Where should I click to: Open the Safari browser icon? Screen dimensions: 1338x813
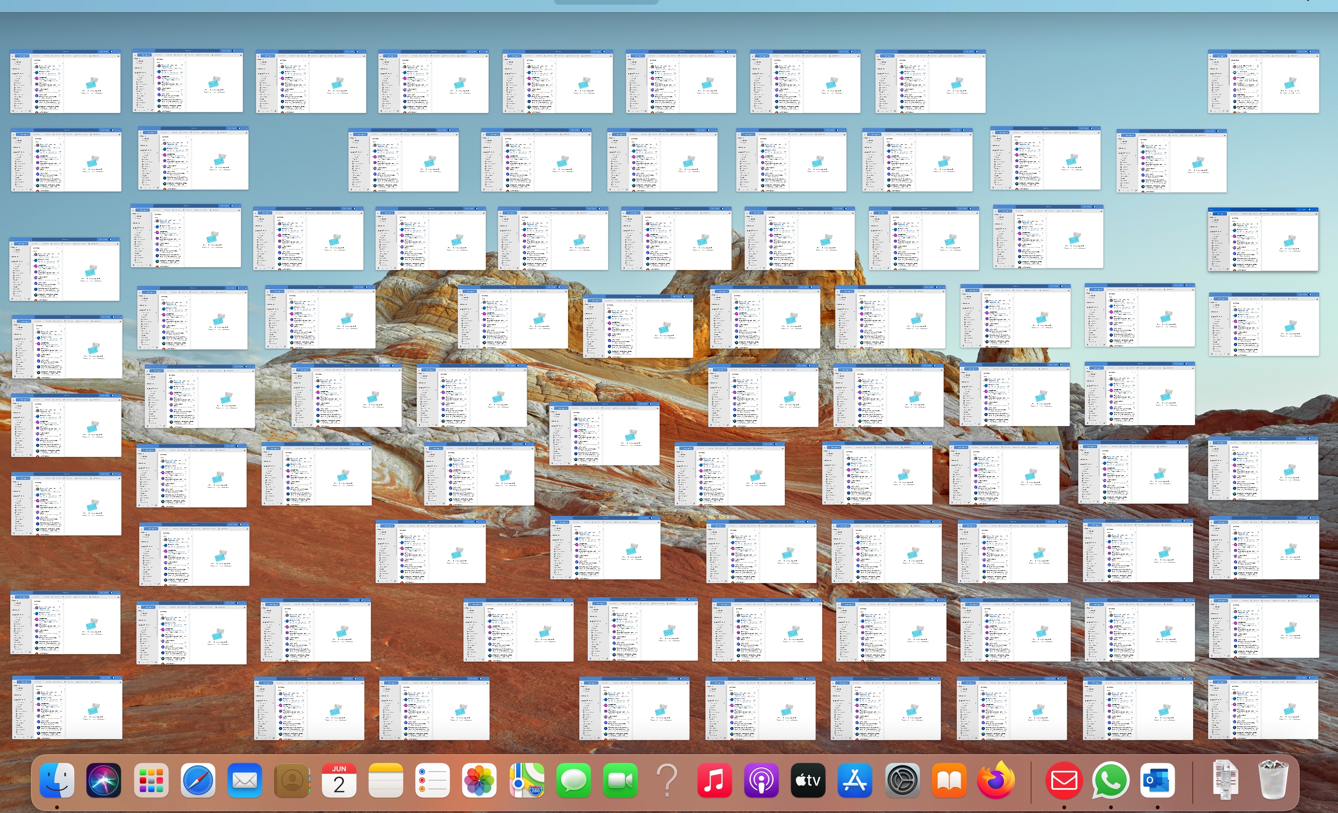click(x=198, y=780)
